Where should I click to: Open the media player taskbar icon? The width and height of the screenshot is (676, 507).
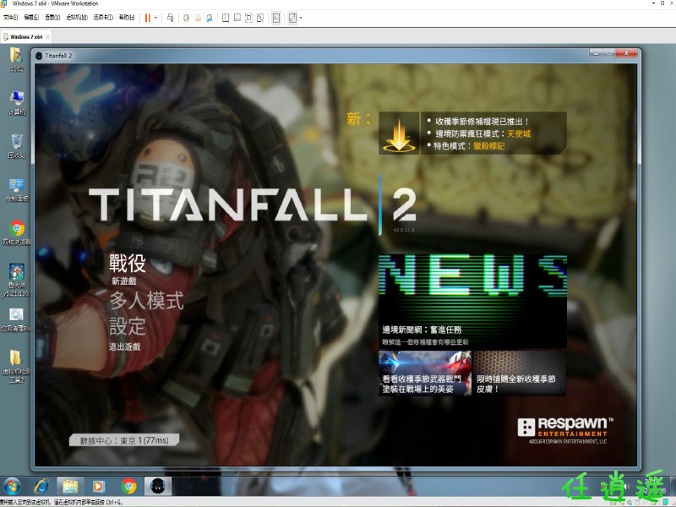pos(98,487)
